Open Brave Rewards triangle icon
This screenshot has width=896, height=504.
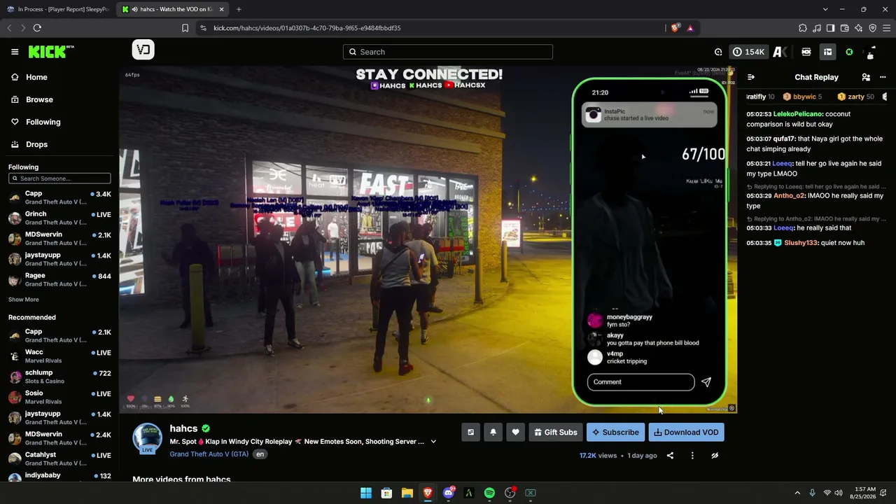(x=690, y=28)
